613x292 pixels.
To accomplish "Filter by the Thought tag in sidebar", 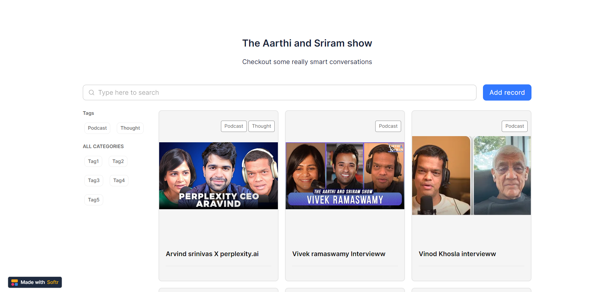I will coord(130,128).
